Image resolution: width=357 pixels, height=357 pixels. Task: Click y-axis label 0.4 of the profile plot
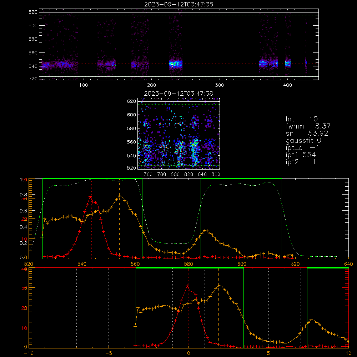click(x=23, y=227)
